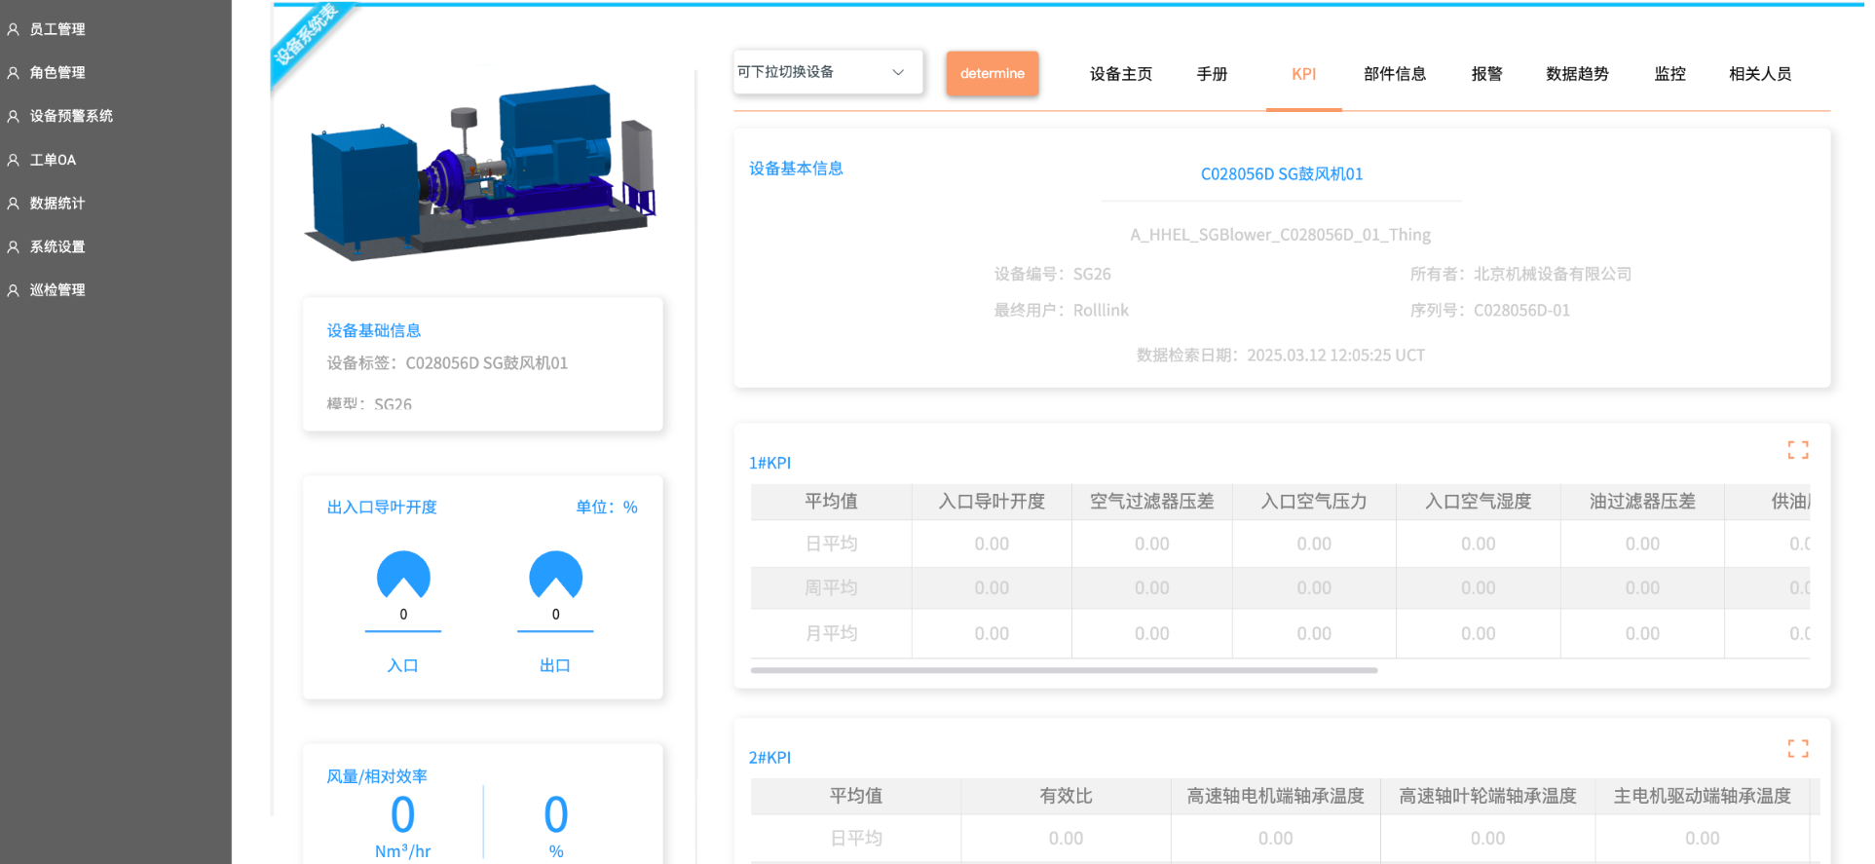
Task: Select the 监控 tab
Action: [x=1669, y=74]
